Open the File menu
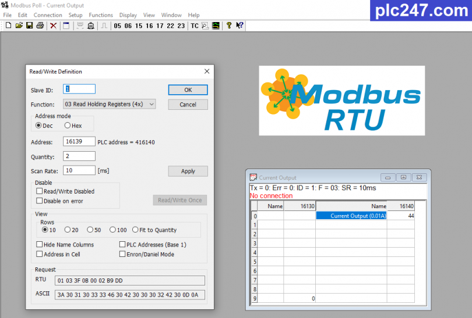The image size is (472, 318). tap(7, 15)
